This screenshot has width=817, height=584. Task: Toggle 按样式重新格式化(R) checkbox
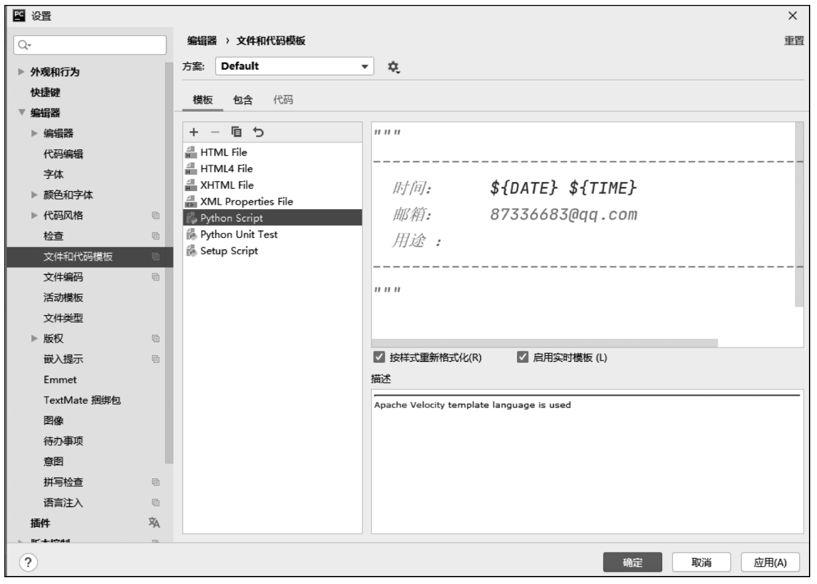pos(379,357)
